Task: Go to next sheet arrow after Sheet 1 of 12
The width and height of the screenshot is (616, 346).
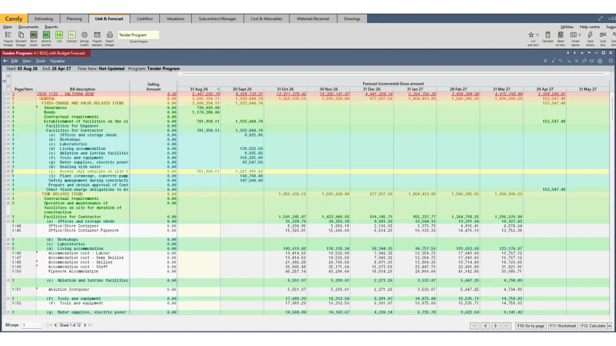Action: pos(85,325)
